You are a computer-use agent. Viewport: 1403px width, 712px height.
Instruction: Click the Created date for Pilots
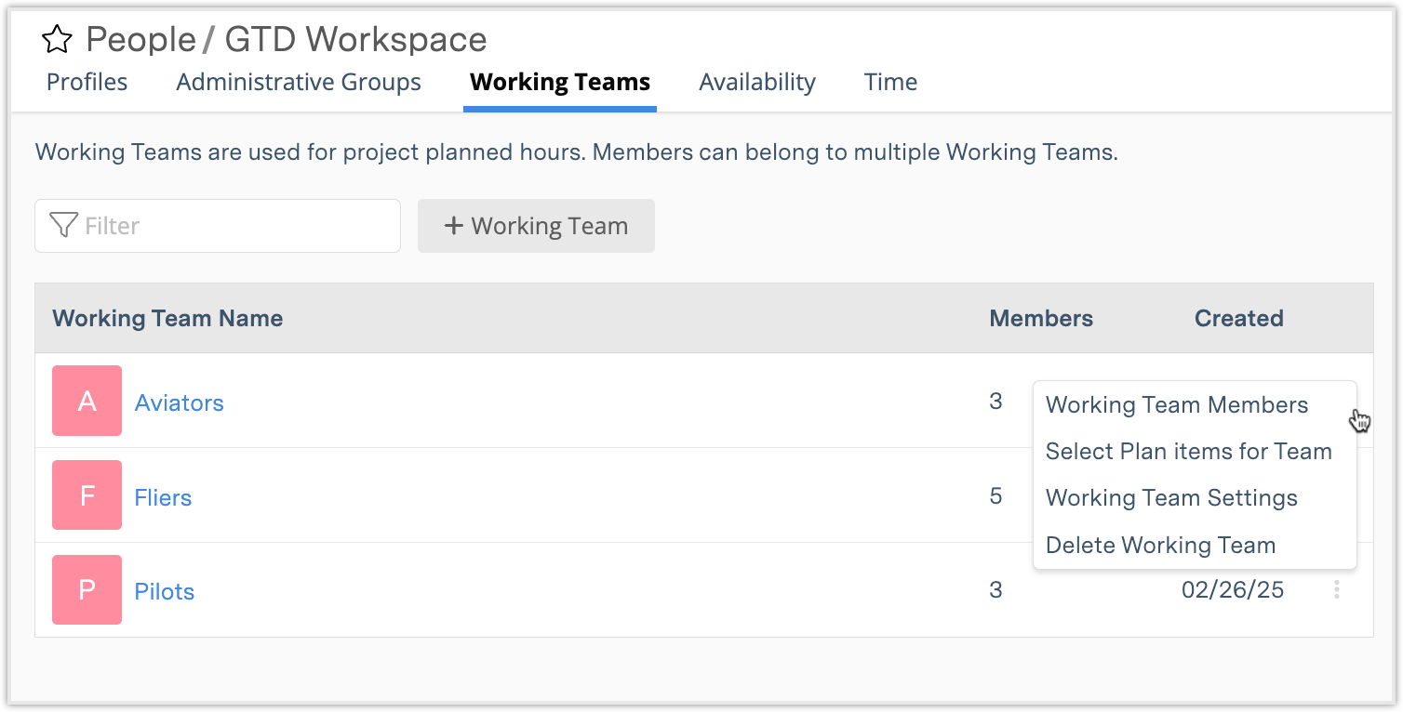(1233, 589)
